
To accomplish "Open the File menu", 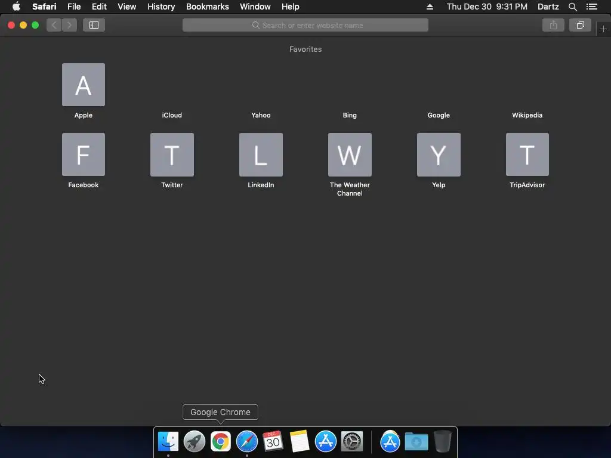I will click(74, 7).
